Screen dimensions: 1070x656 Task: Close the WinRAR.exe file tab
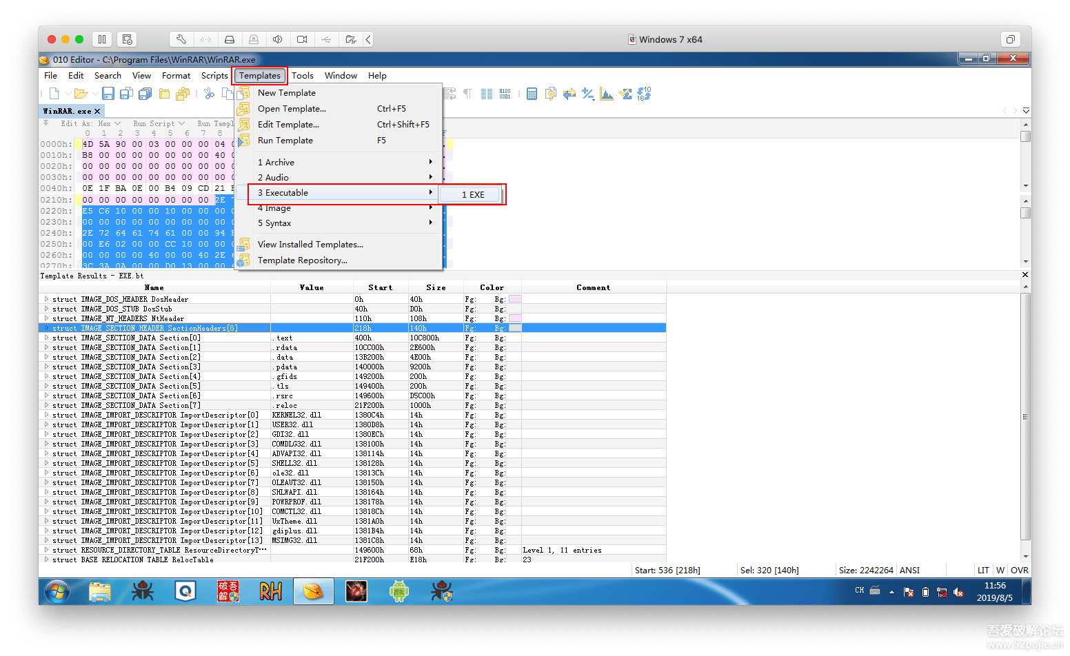[97, 111]
